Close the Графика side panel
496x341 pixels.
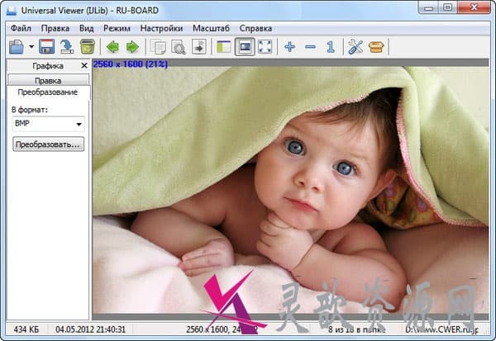[x=84, y=65]
